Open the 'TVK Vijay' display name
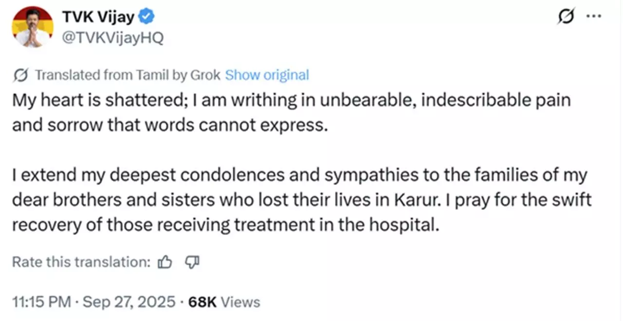The image size is (623, 321). click(98, 17)
